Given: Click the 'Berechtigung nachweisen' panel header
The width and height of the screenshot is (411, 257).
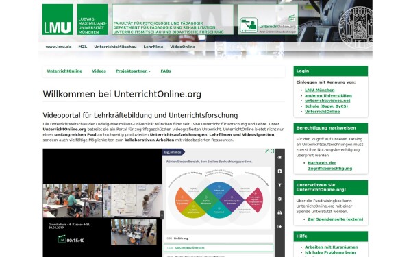Looking at the screenshot, I should click(x=331, y=128).
